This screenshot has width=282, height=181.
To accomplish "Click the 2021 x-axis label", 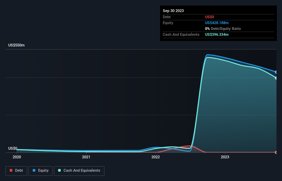I will (x=86, y=157).
